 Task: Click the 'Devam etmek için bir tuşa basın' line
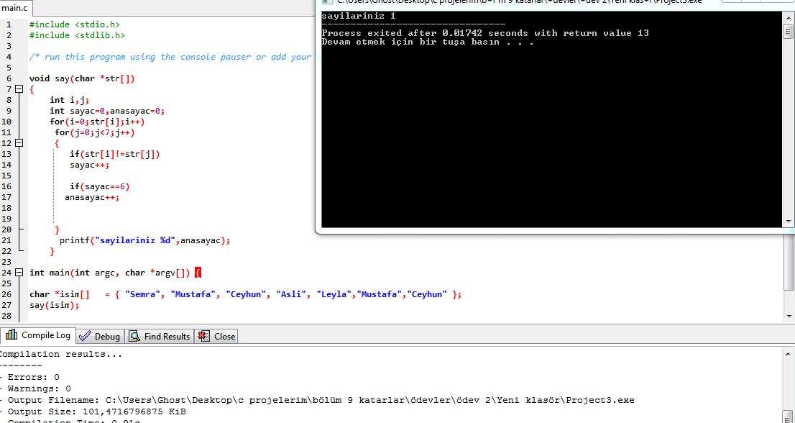click(428, 42)
